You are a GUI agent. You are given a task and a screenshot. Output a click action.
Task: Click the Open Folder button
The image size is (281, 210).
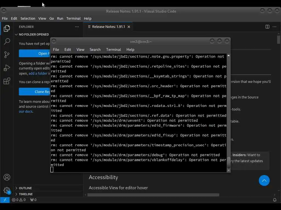point(35,53)
